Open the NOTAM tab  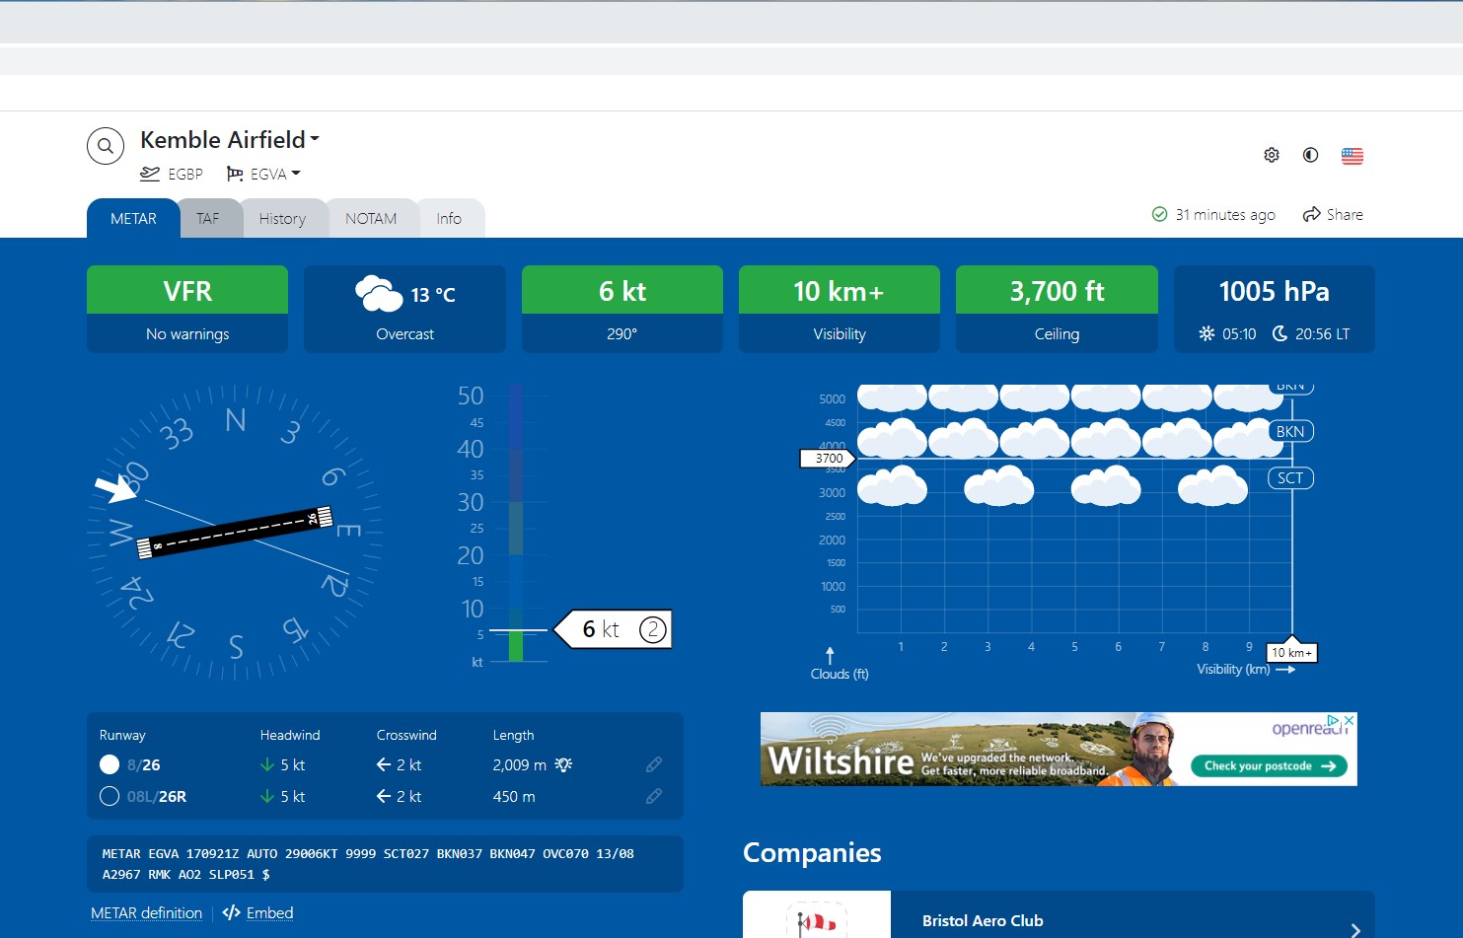pos(372,218)
